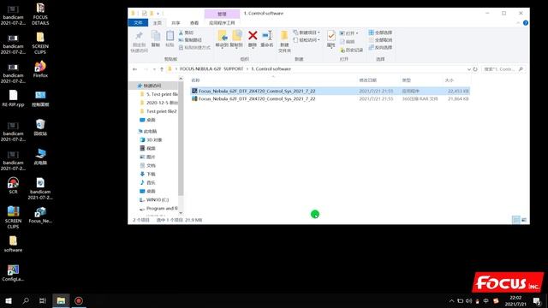The image size is (548, 308).
Task: Click the 复制 (Copy) ribbon icon
Action: coord(156,36)
